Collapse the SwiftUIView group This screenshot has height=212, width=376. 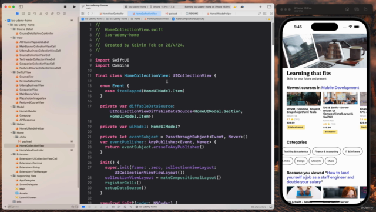point(11,72)
